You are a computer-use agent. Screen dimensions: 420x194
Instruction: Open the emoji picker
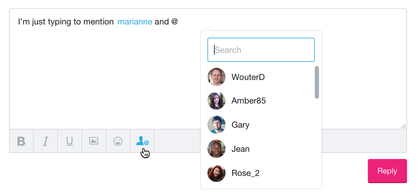pos(118,141)
